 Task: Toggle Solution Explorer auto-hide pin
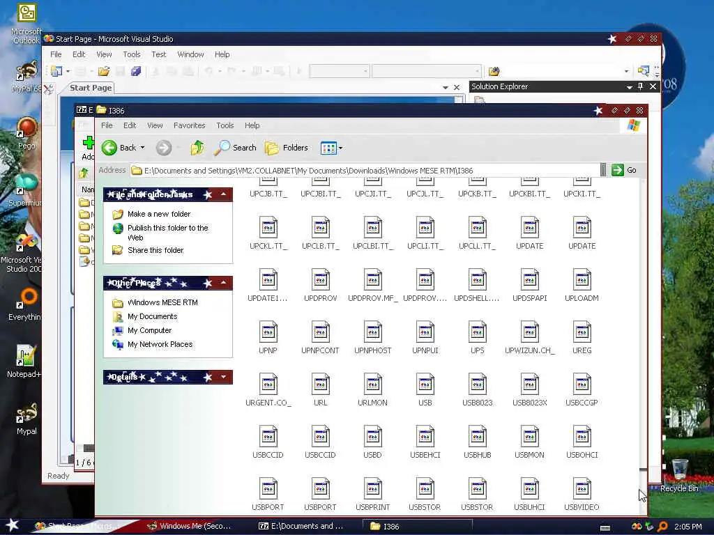point(641,86)
